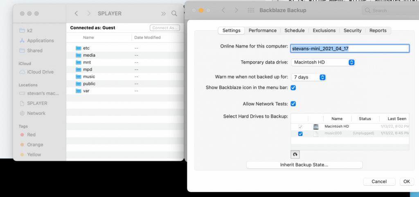Click the Online Name text field

[x=350, y=49]
